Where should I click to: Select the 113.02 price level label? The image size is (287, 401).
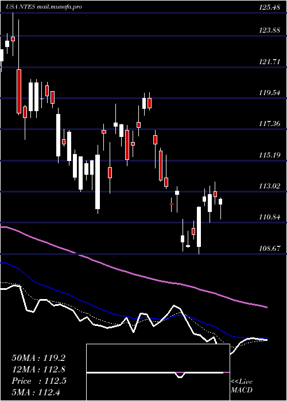coord(269,186)
